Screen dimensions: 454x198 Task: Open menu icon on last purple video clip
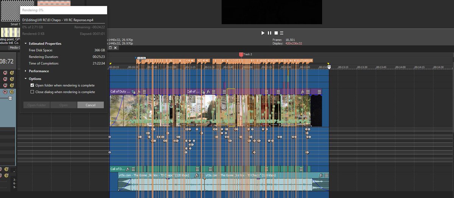tap(319, 91)
